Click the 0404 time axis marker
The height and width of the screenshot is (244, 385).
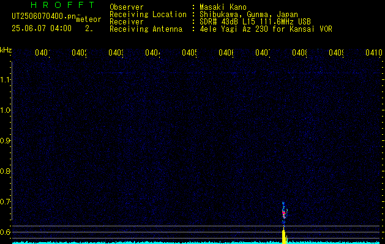click(x=152, y=52)
